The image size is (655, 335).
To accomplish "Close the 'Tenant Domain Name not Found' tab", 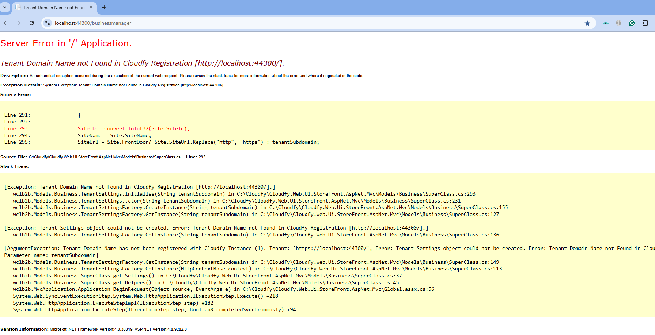I will tap(91, 7).
